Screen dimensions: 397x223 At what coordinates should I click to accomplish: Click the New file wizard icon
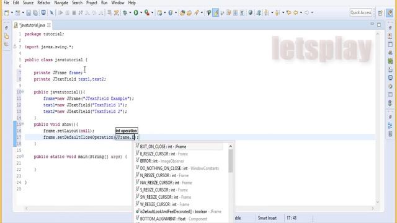[7, 12]
